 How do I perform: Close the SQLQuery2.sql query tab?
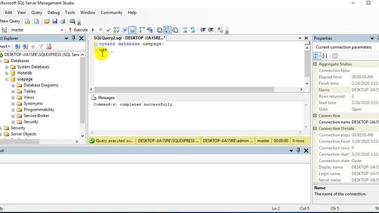tap(306, 38)
